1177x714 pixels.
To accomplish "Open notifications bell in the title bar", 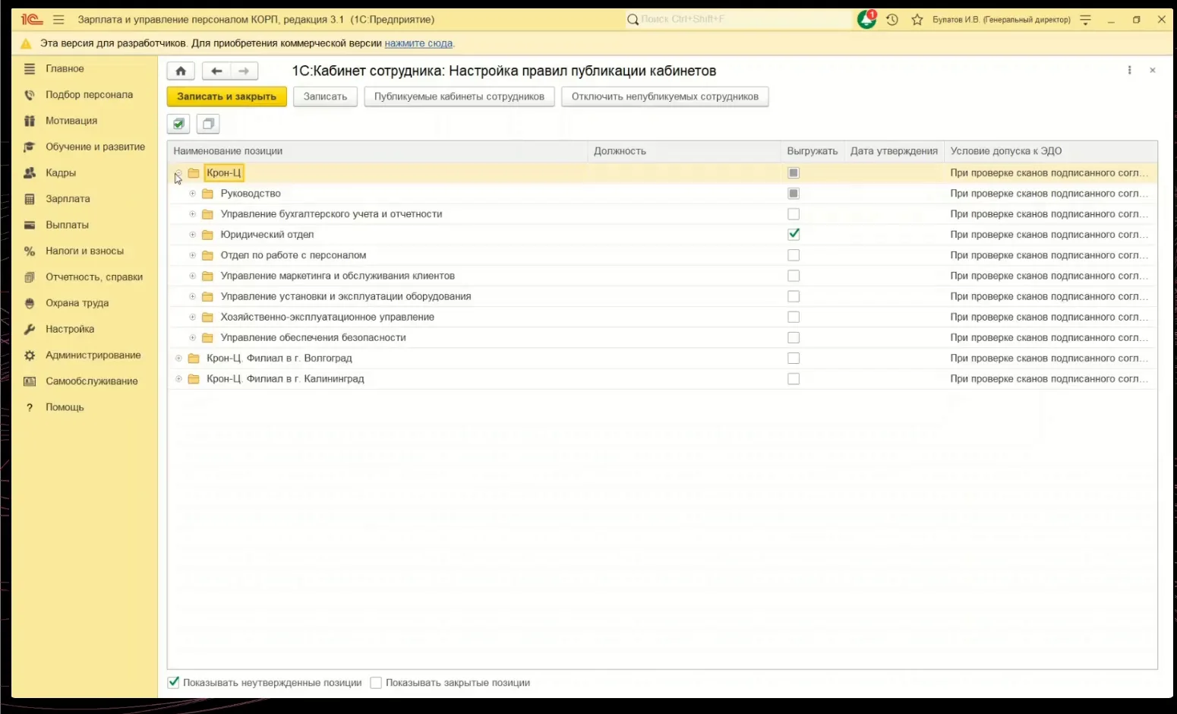I will coord(866,20).
